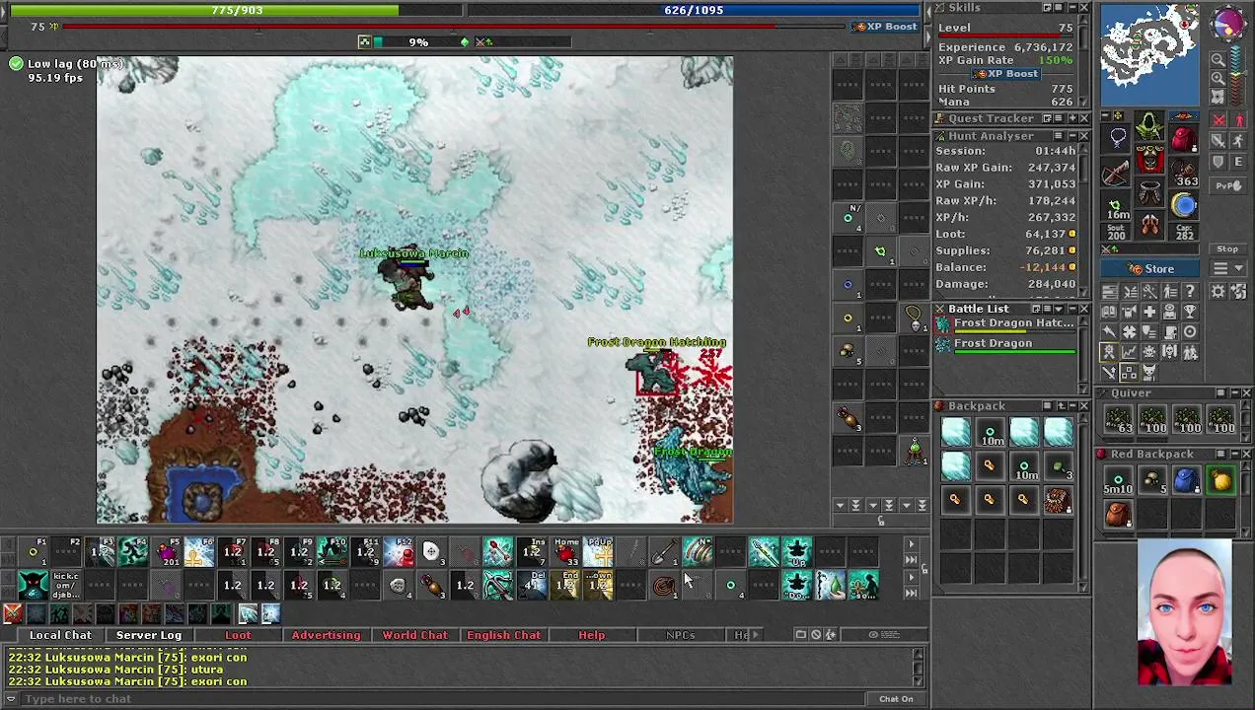Show more chat tabs with arrow
This screenshot has width=1255, height=710.
(756, 635)
